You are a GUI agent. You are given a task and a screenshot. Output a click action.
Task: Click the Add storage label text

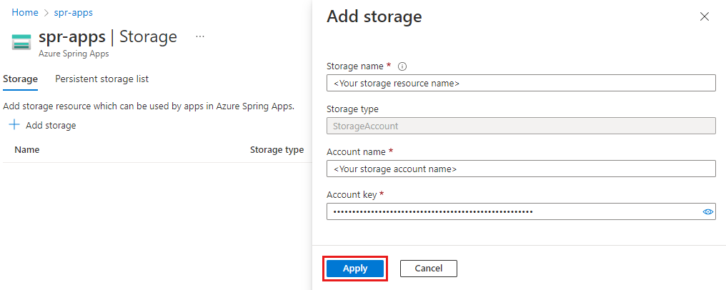pyautogui.click(x=51, y=125)
